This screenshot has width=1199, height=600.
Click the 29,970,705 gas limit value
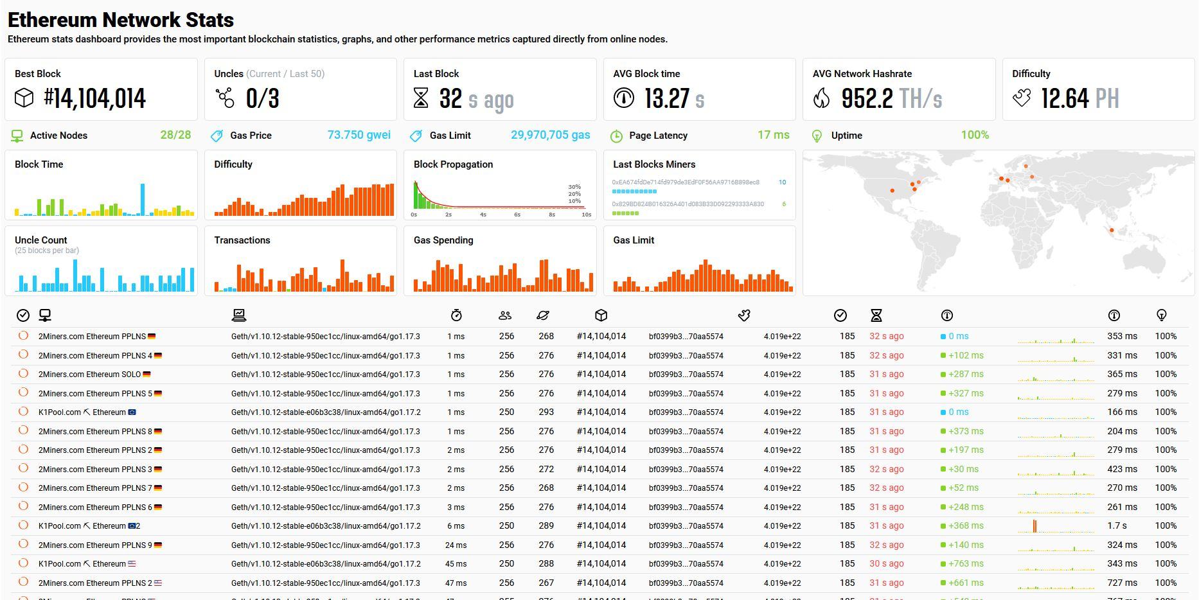pyautogui.click(x=551, y=135)
